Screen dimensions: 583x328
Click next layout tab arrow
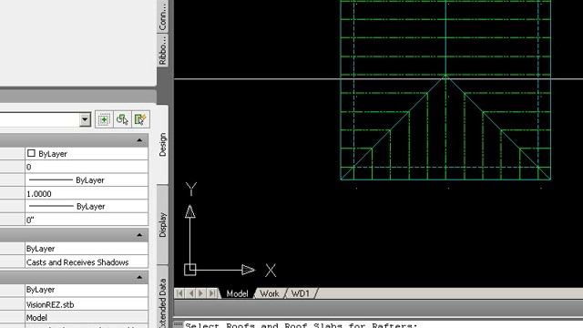201,293
